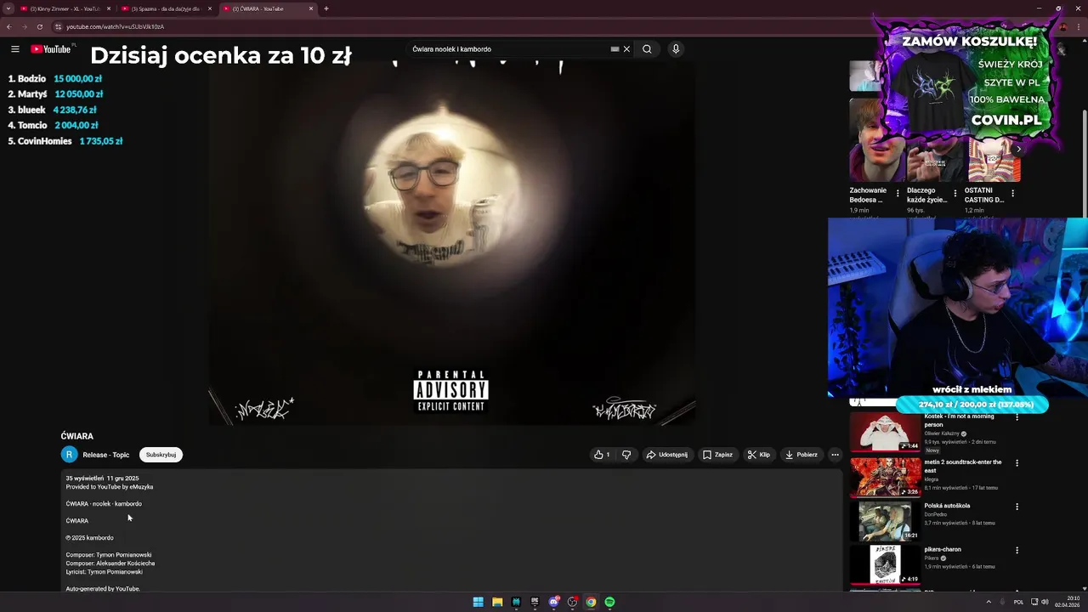Save the video with Zapisz
The image size is (1088, 612).
pos(718,455)
